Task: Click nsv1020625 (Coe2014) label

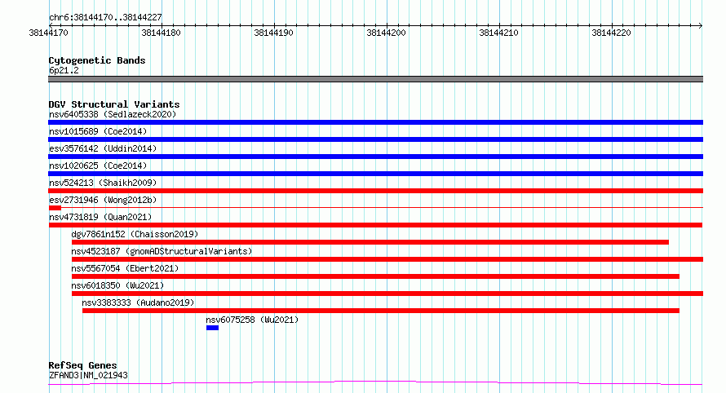Action: point(98,166)
